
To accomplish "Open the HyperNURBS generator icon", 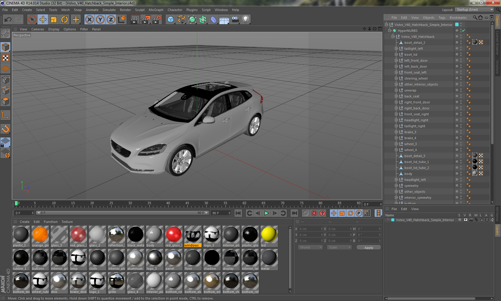I will pos(192,20).
